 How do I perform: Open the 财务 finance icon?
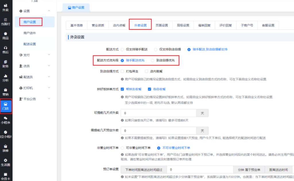click(6, 64)
